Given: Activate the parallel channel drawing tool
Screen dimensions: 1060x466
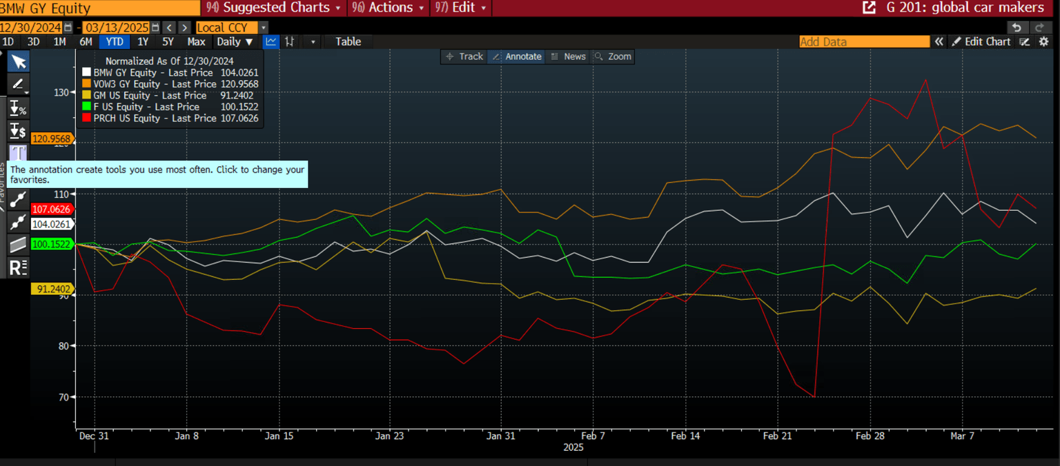Looking at the screenshot, I should (x=18, y=245).
